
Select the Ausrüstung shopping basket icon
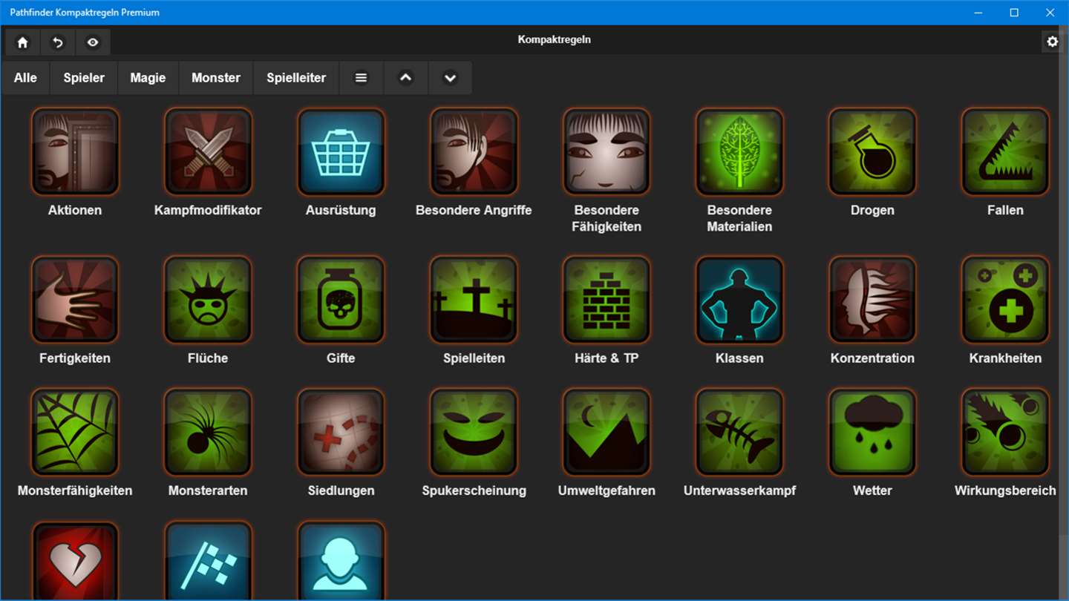341,151
